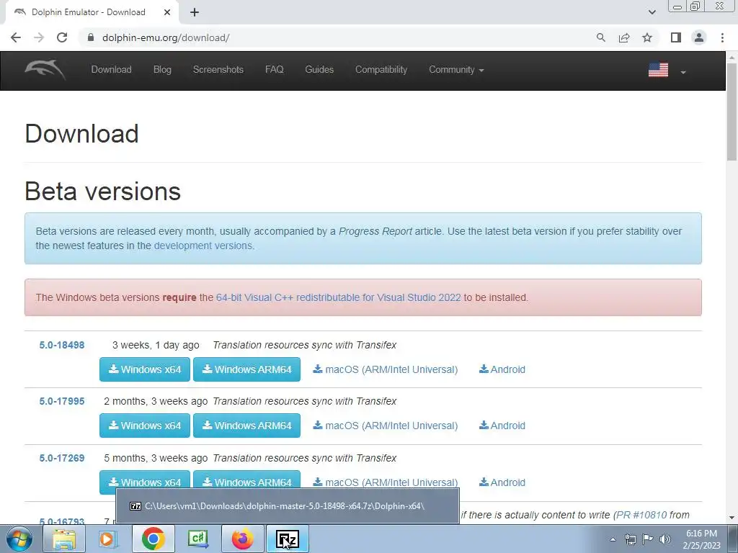Screen dimensions: 738x553
Task: Open the C# application in taskbar
Action: pos(197,539)
